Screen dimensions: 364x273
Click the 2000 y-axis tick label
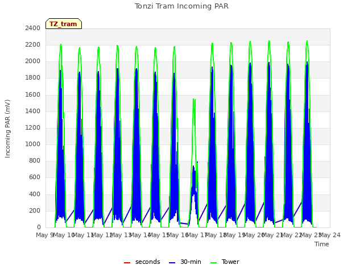[x=33, y=61]
